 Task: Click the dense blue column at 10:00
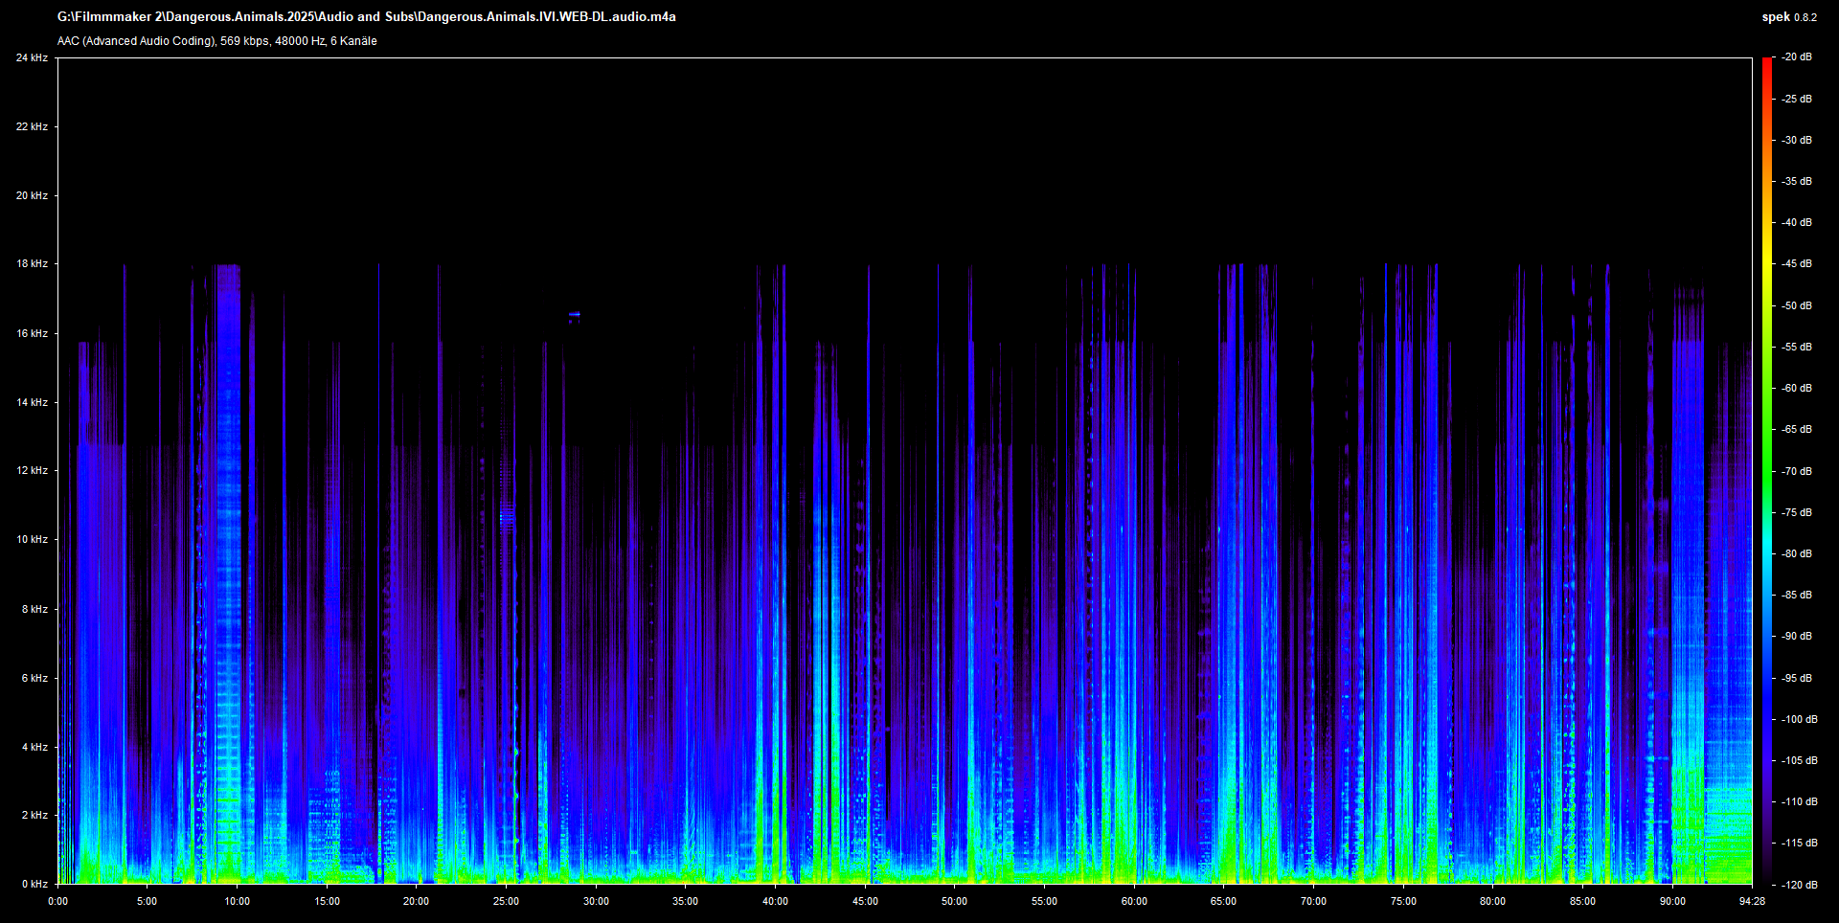[228, 479]
